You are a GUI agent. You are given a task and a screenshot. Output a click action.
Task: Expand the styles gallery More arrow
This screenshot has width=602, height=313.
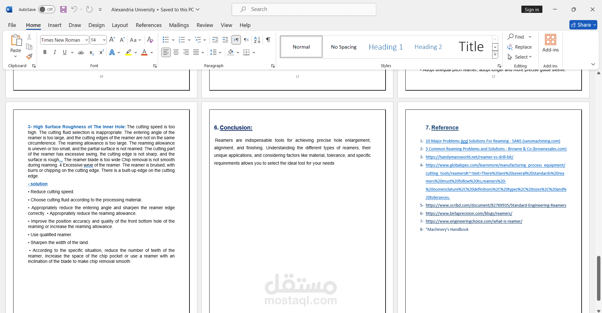pos(495,55)
